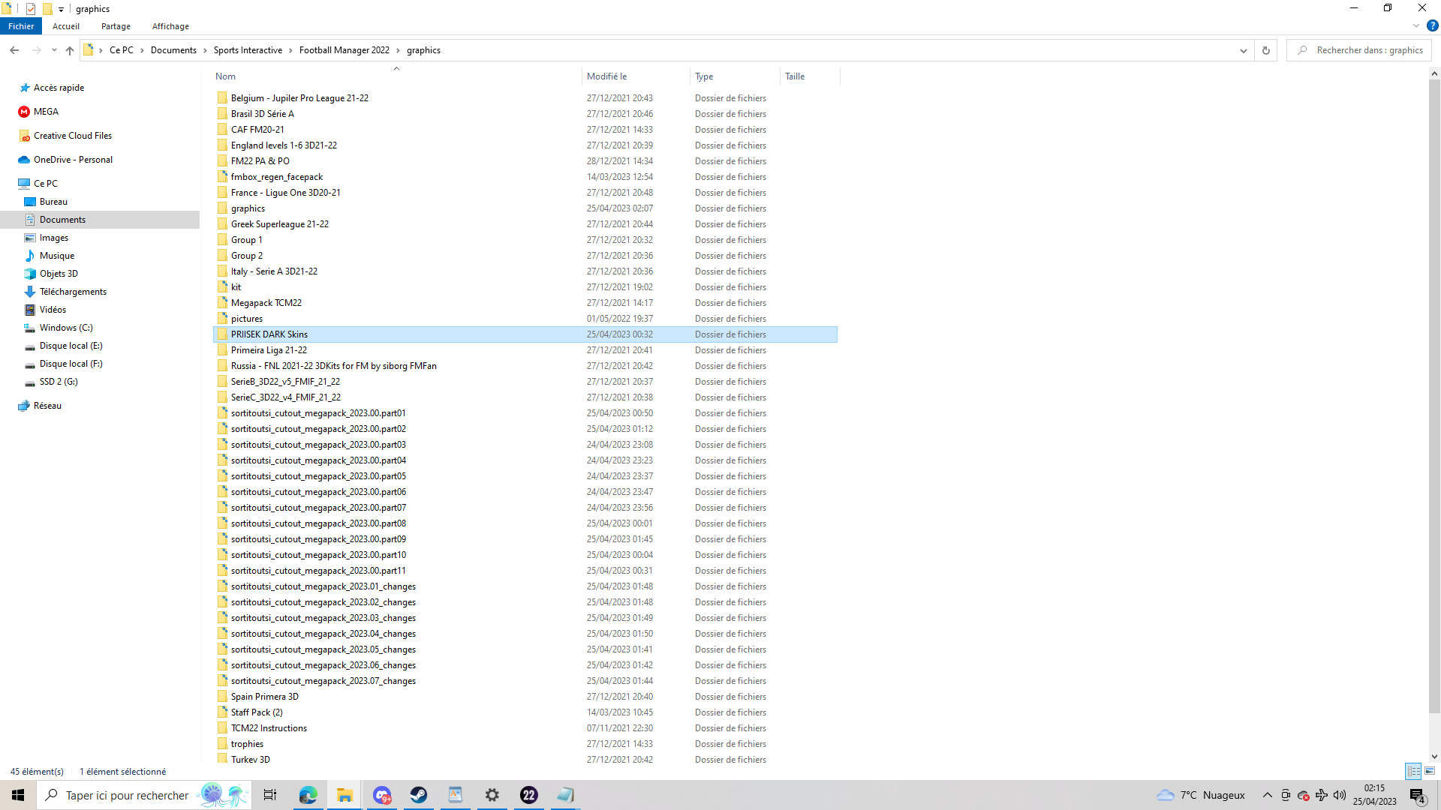Open Bureau folder in sidebar

pos(53,202)
